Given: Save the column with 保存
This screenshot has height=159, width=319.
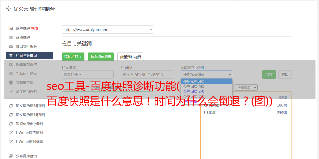Looking at the screenshot, I should click(x=269, y=74).
